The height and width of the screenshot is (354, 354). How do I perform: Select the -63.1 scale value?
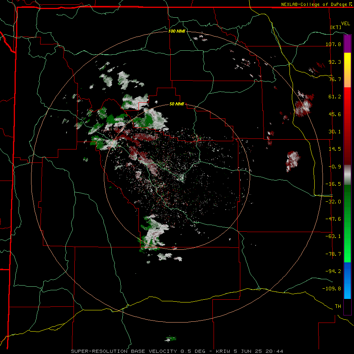(333, 236)
